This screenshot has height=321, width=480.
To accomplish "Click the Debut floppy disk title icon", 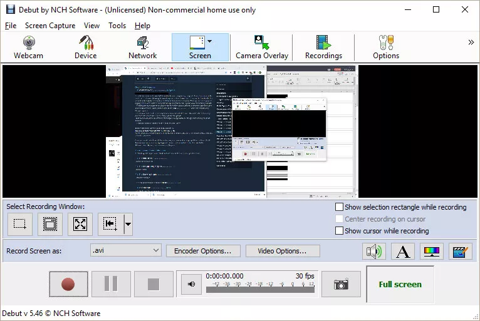I will pos(11,9).
